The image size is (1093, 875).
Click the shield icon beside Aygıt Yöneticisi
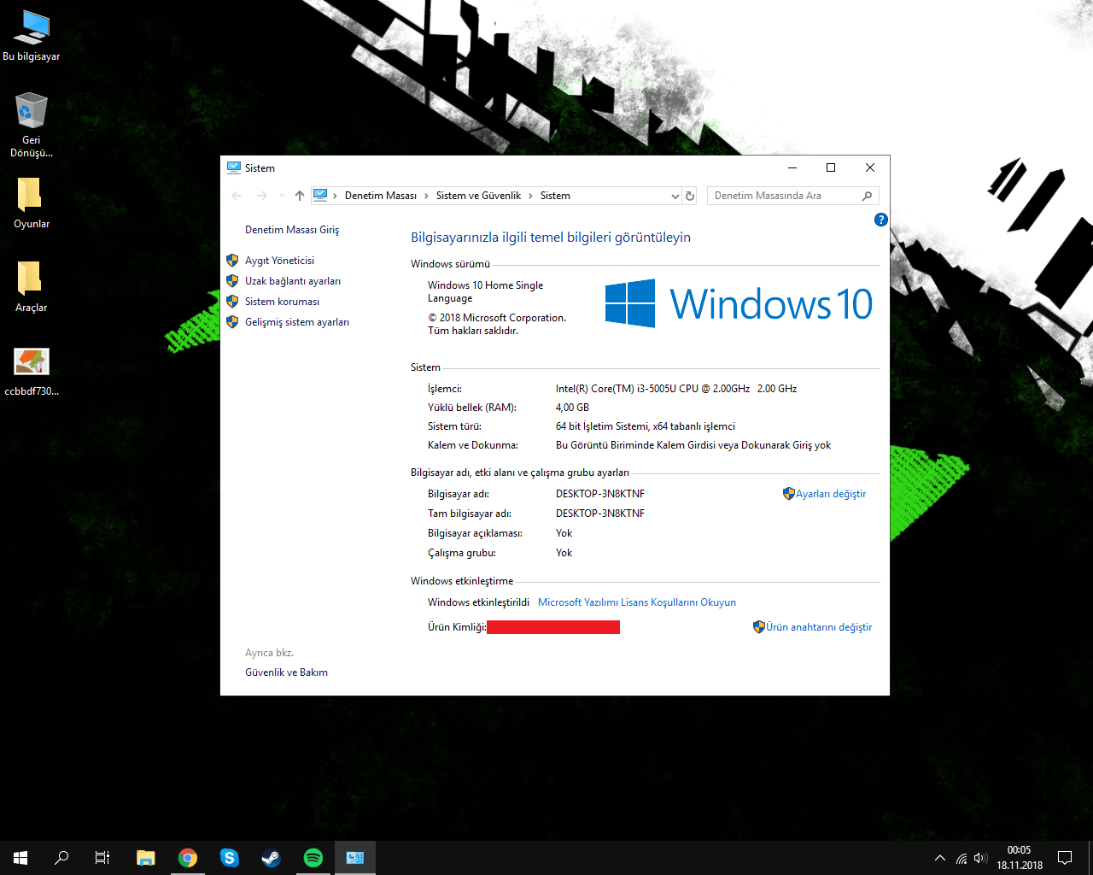[x=232, y=260]
